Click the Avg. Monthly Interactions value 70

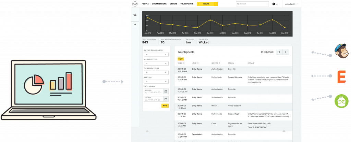tap(162, 42)
